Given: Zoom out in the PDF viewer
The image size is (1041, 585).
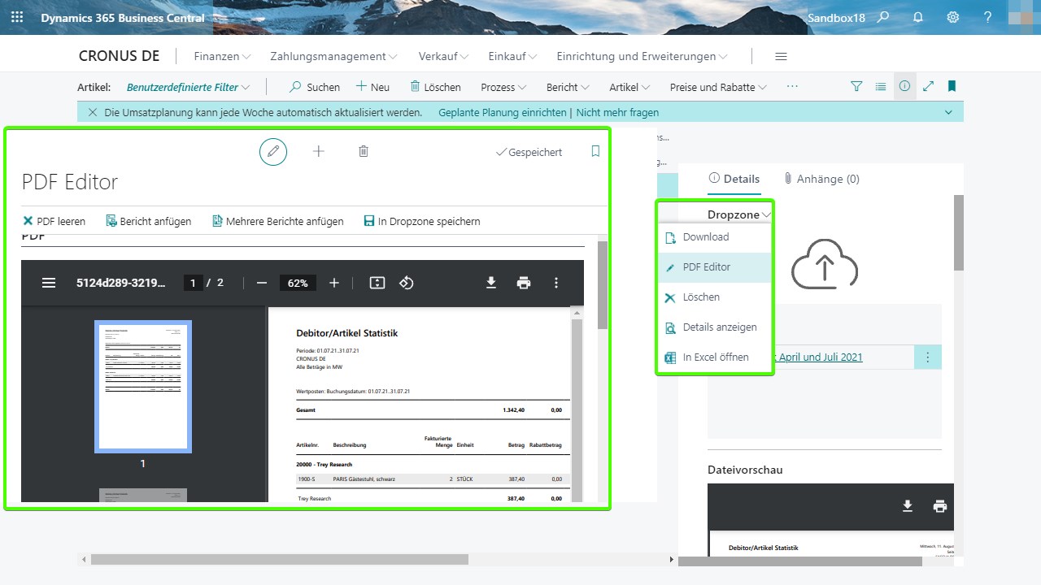Looking at the screenshot, I should (261, 283).
